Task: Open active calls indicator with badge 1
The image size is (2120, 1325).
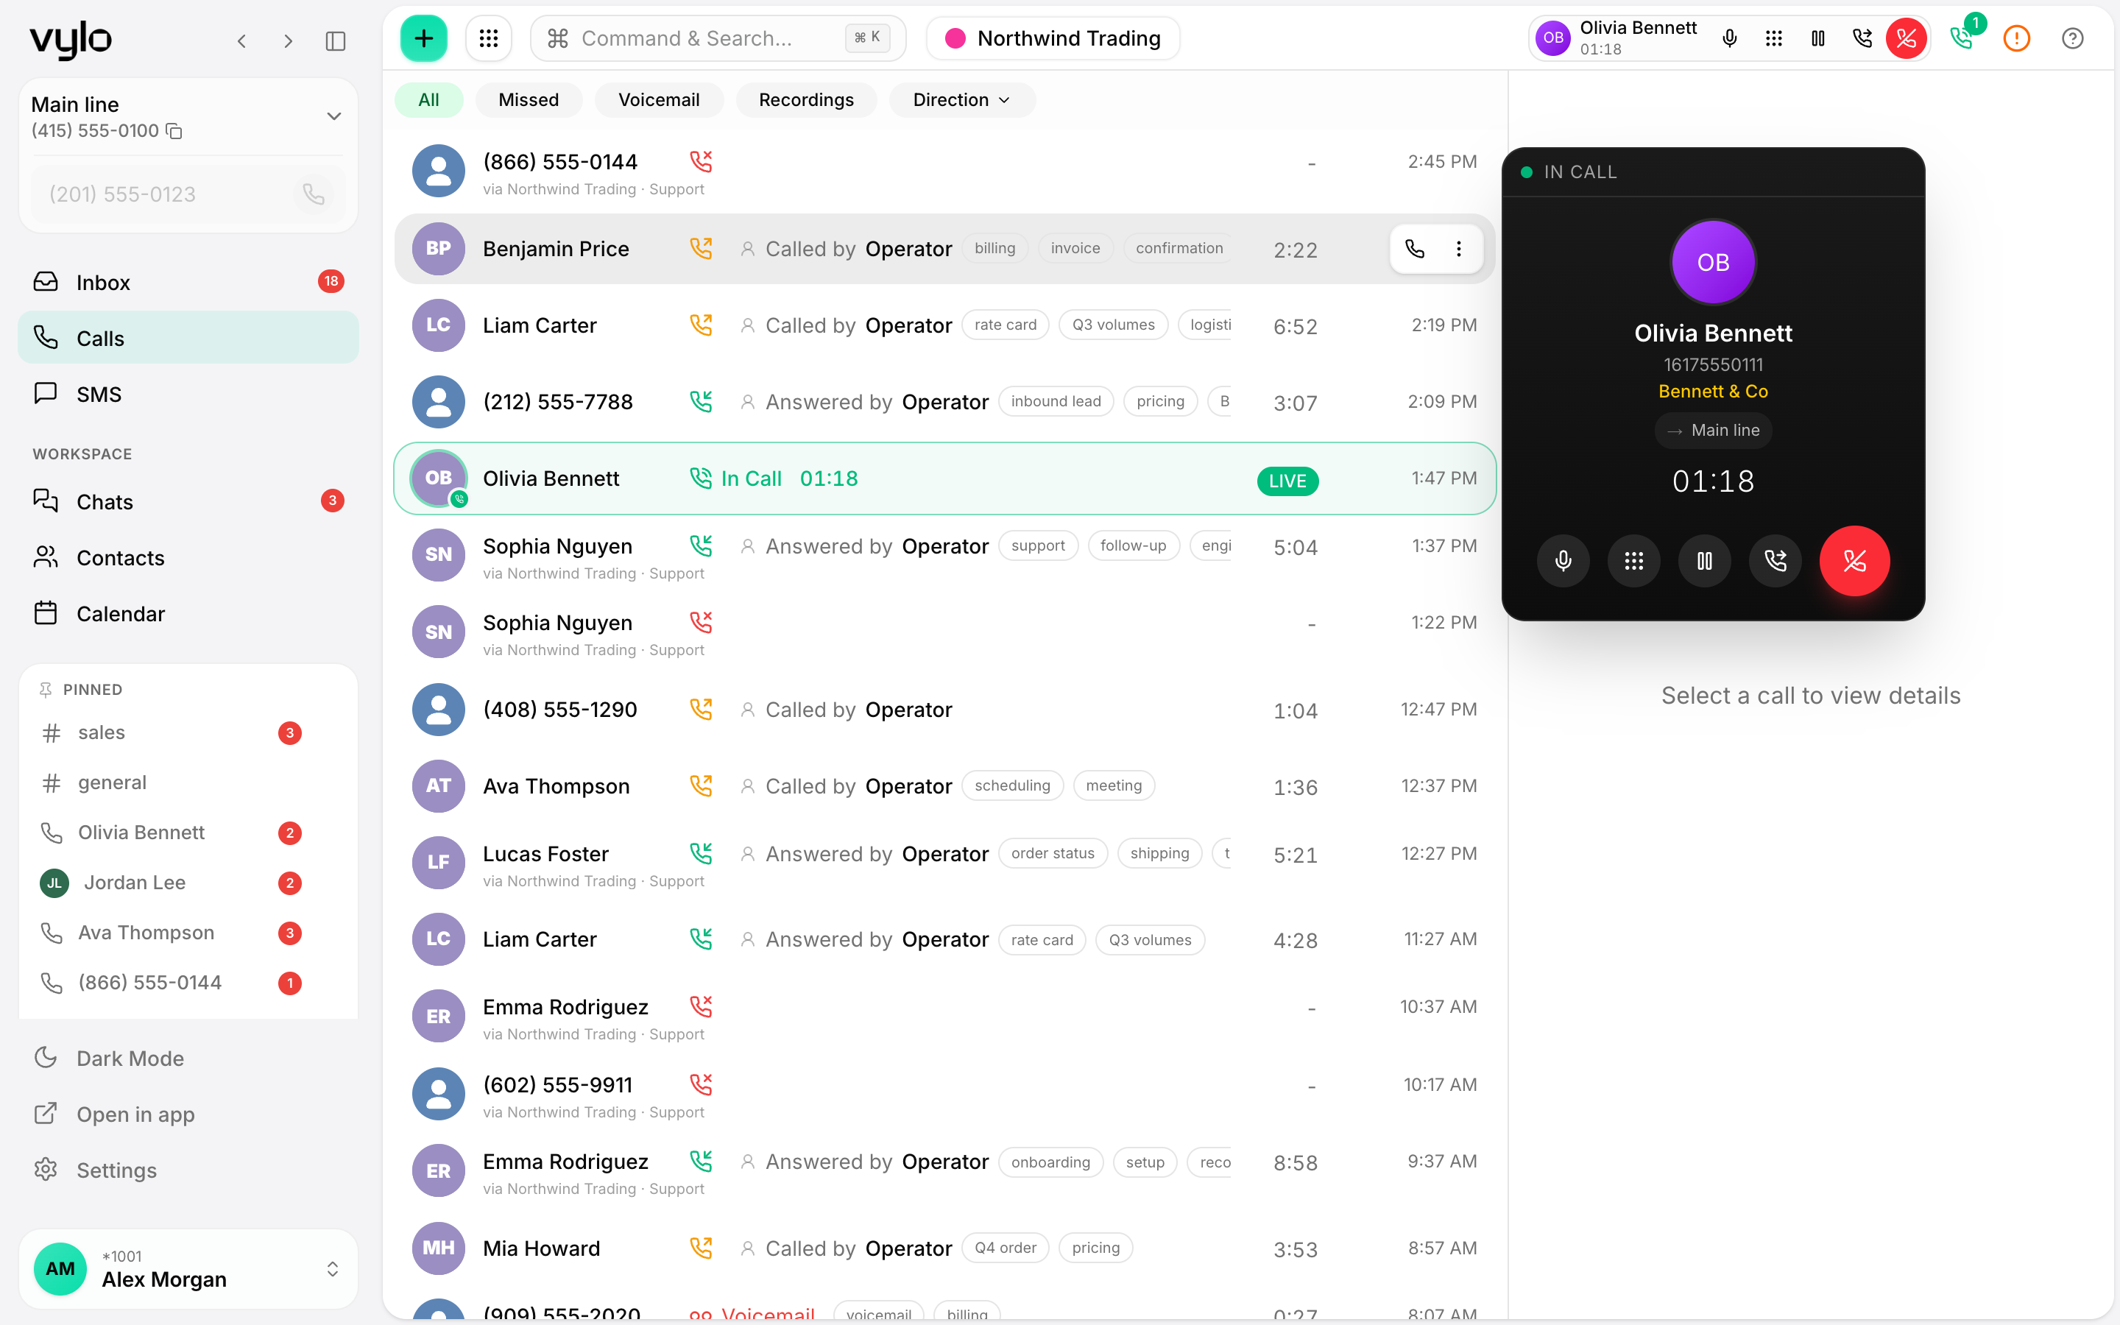Action: pyautogui.click(x=1963, y=37)
